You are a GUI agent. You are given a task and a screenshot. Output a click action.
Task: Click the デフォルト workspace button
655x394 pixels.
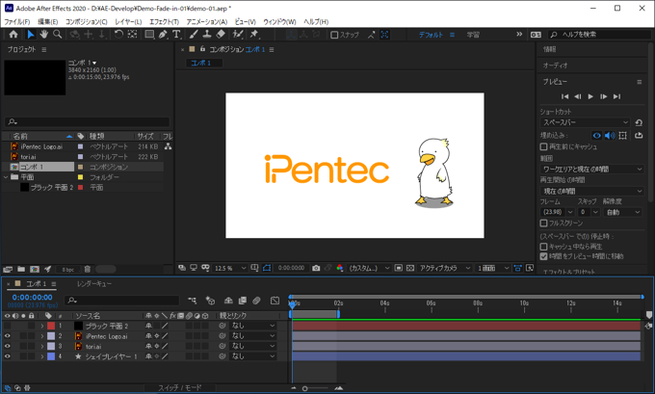tap(431, 35)
